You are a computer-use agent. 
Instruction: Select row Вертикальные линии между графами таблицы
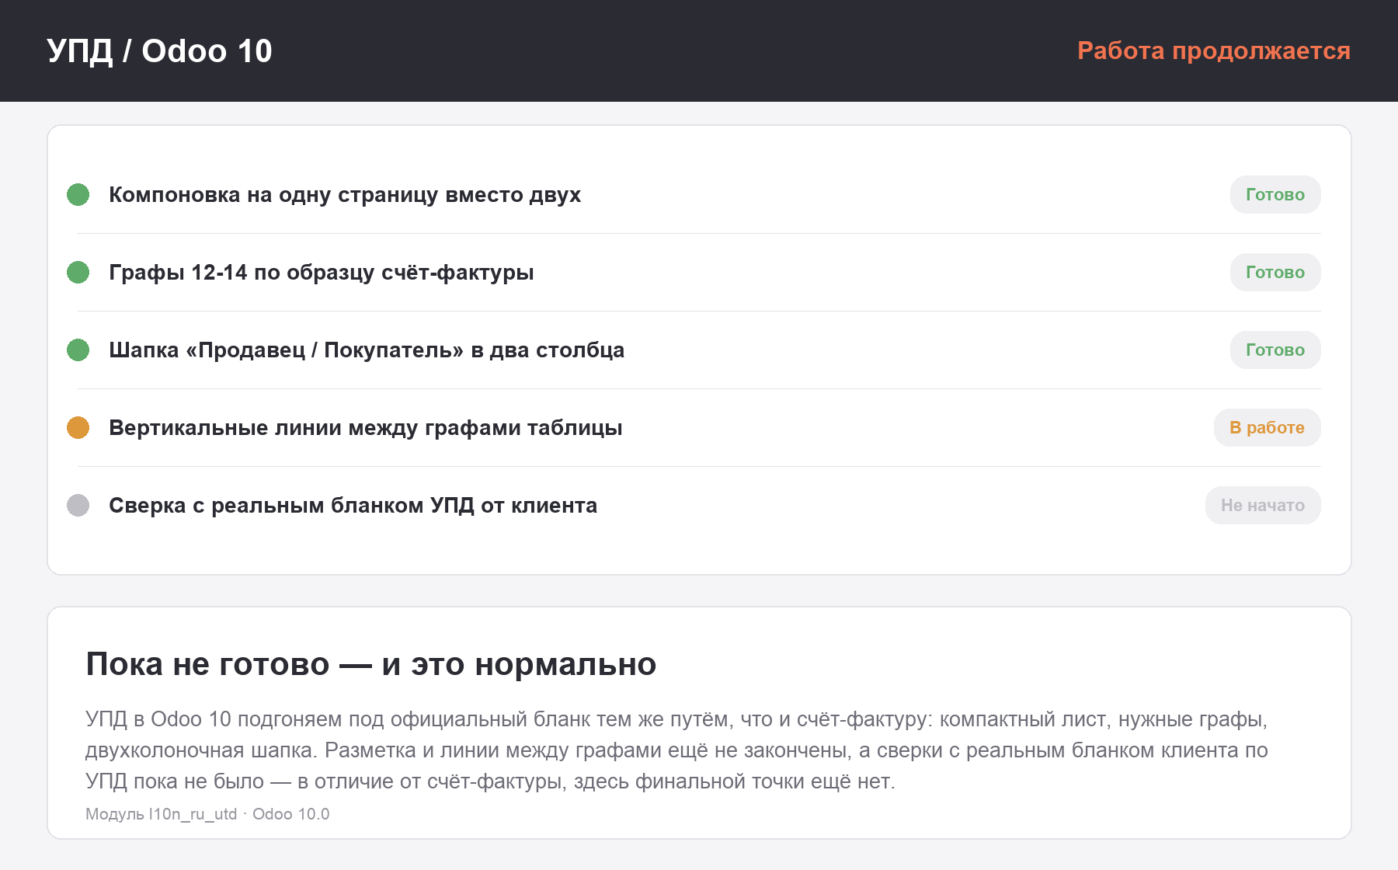pyautogui.click(x=699, y=427)
